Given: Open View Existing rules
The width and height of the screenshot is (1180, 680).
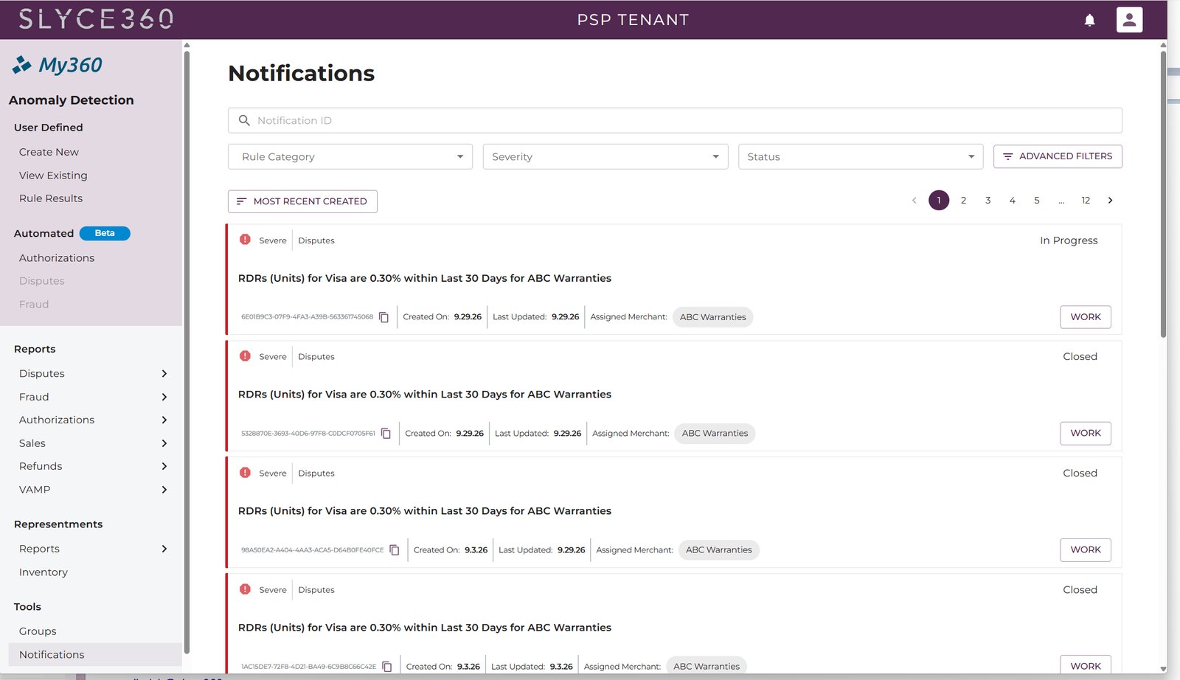Looking at the screenshot, I should coord(53,176).
